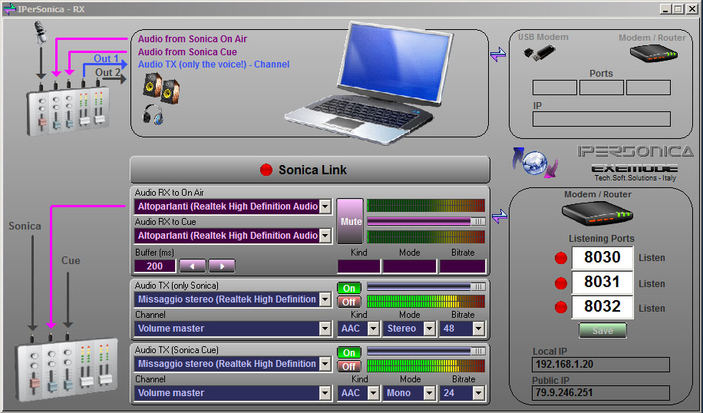Click the second Ports field in top panel
The width and height of the screenshot is (703, 413).
pos(601,88)
